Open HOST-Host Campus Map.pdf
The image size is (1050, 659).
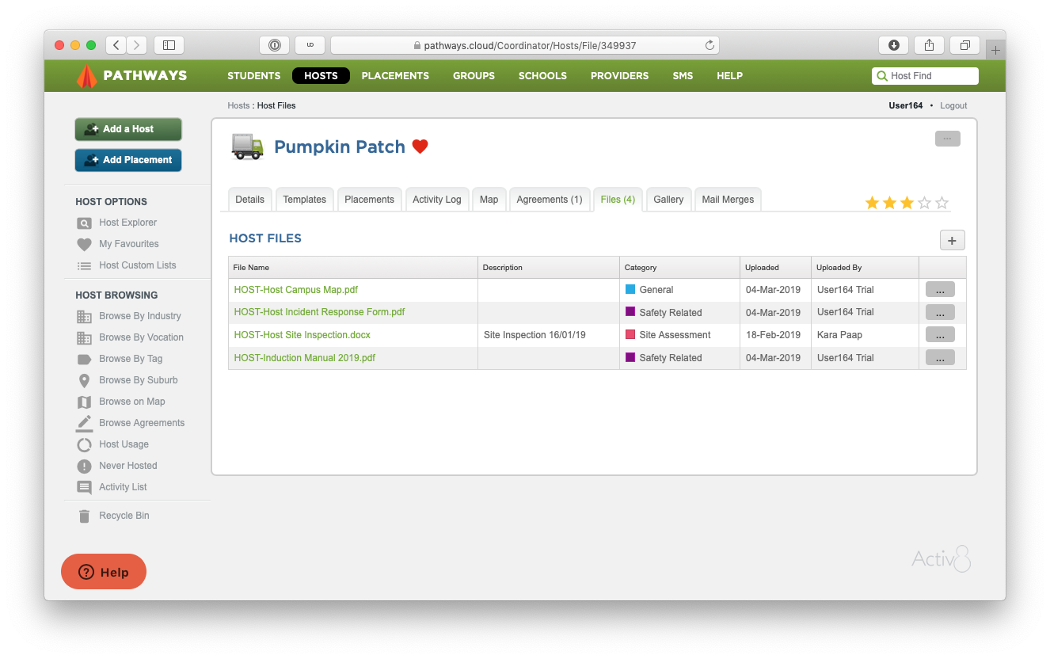coord(296,290)
